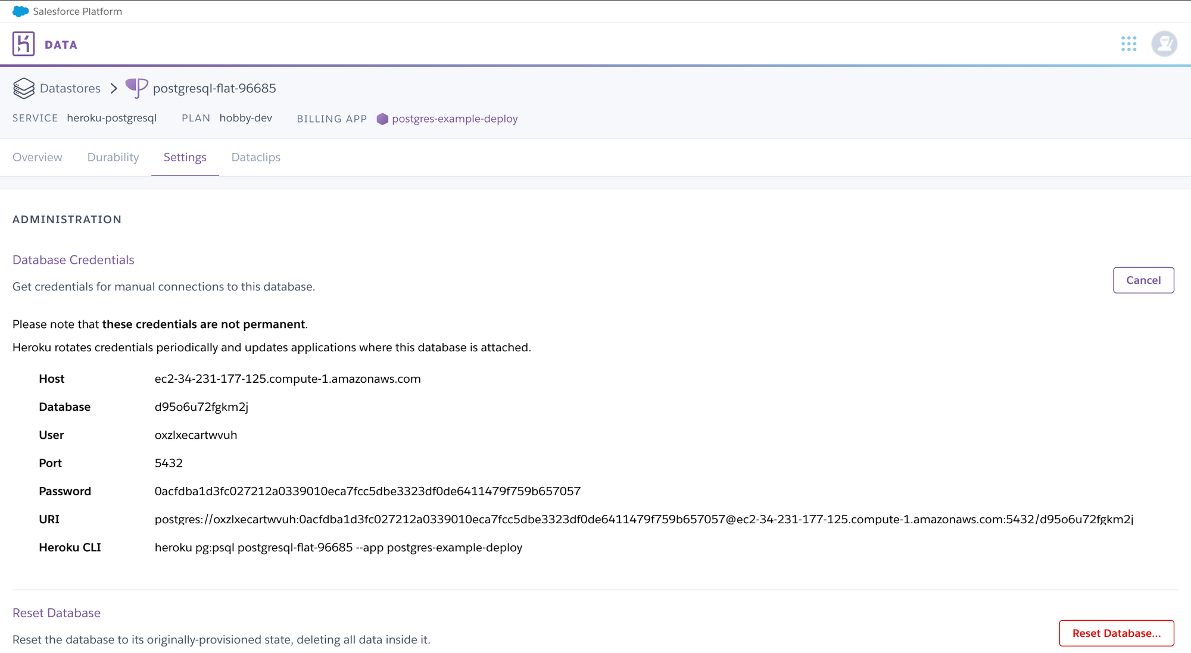The image size is (1191, 653).
Task: Click the Host field label
Action: point(52,379)
